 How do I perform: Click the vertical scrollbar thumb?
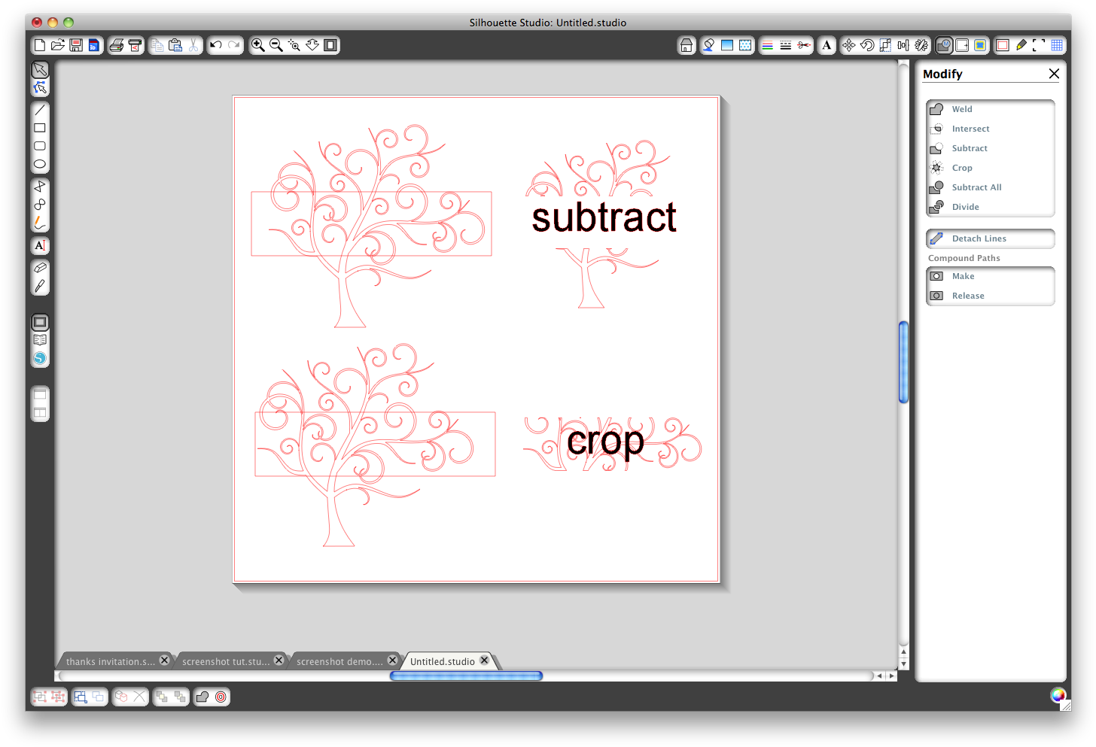(903, 362)
